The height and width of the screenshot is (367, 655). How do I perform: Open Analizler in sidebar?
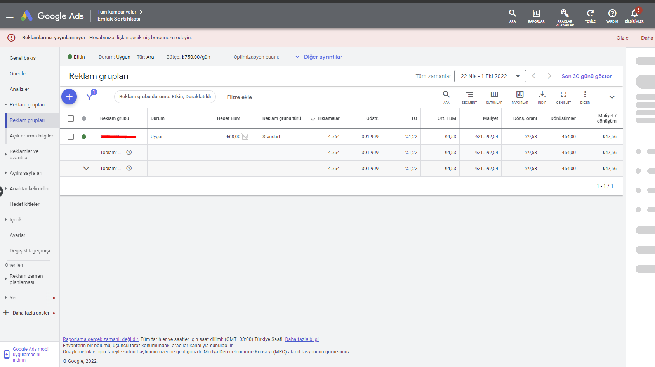[19, 89]
